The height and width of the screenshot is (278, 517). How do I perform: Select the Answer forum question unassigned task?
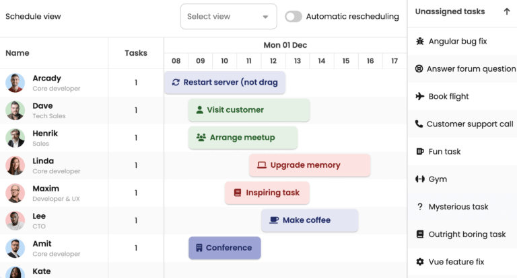click(462, 68)
